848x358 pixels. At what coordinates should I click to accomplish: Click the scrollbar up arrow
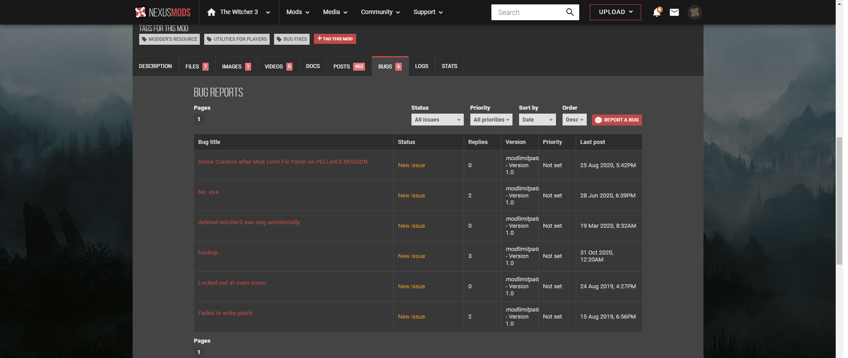(839, 4)
